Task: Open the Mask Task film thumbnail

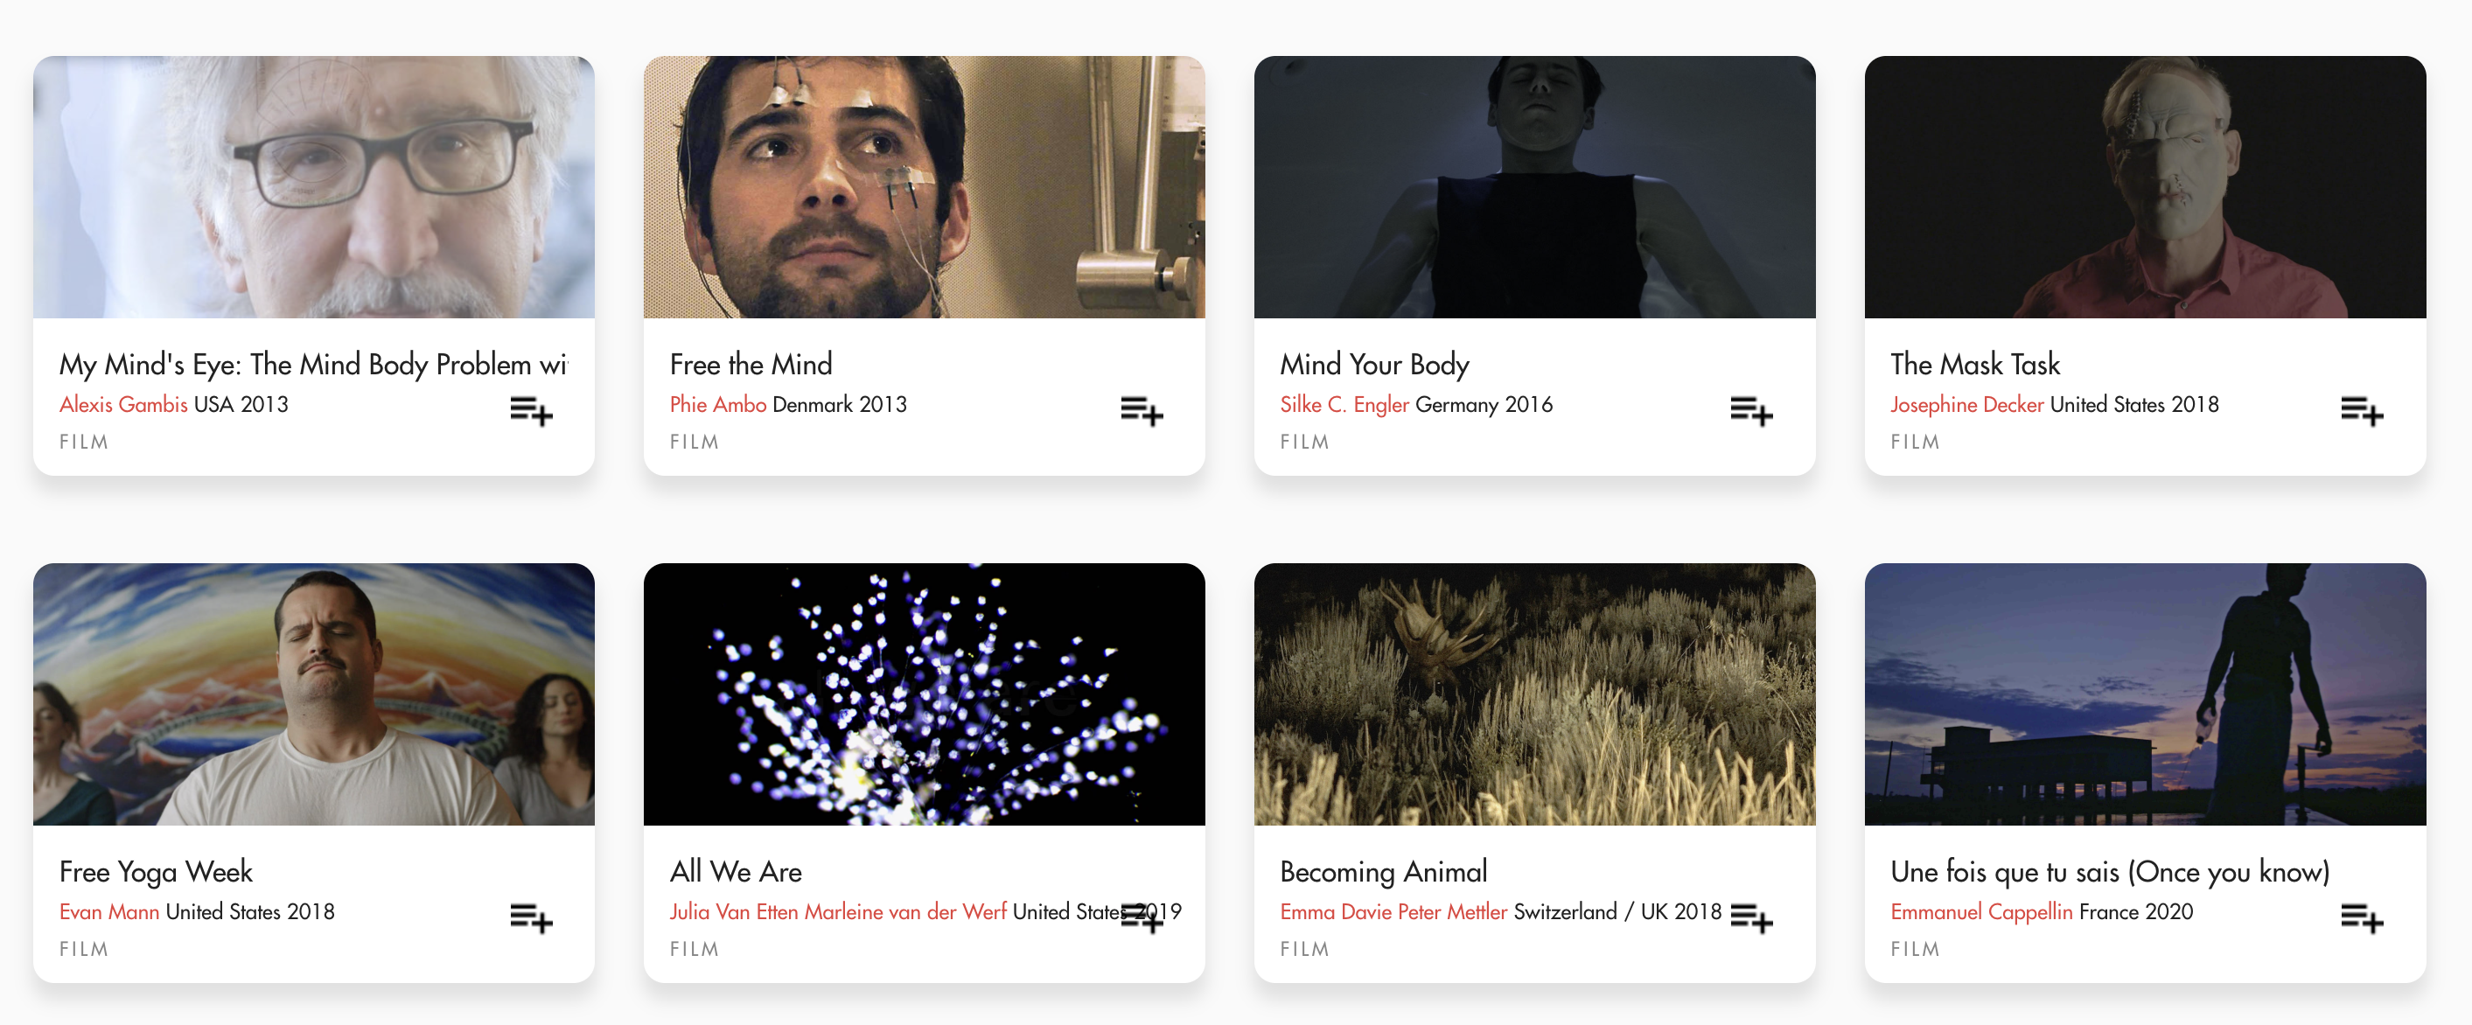Action: click(2145, 187)
